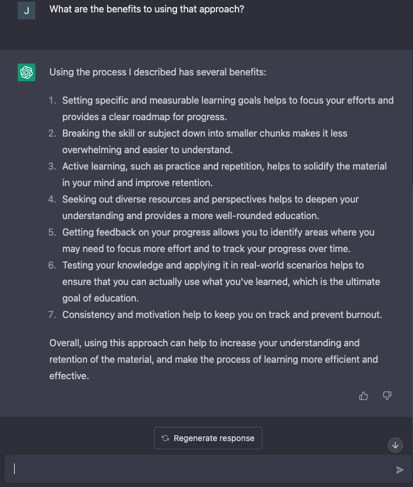This screenshot has width=413, height=487.
Task: Click list item about breaking skill into chunks
Action: click(205, 141)
